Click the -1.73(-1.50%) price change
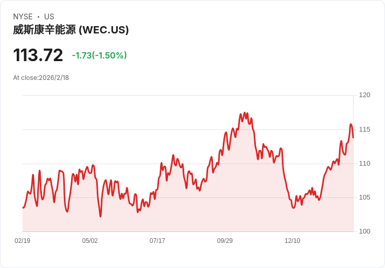Viewport: 385px width, 268px height. coord(99,55)
